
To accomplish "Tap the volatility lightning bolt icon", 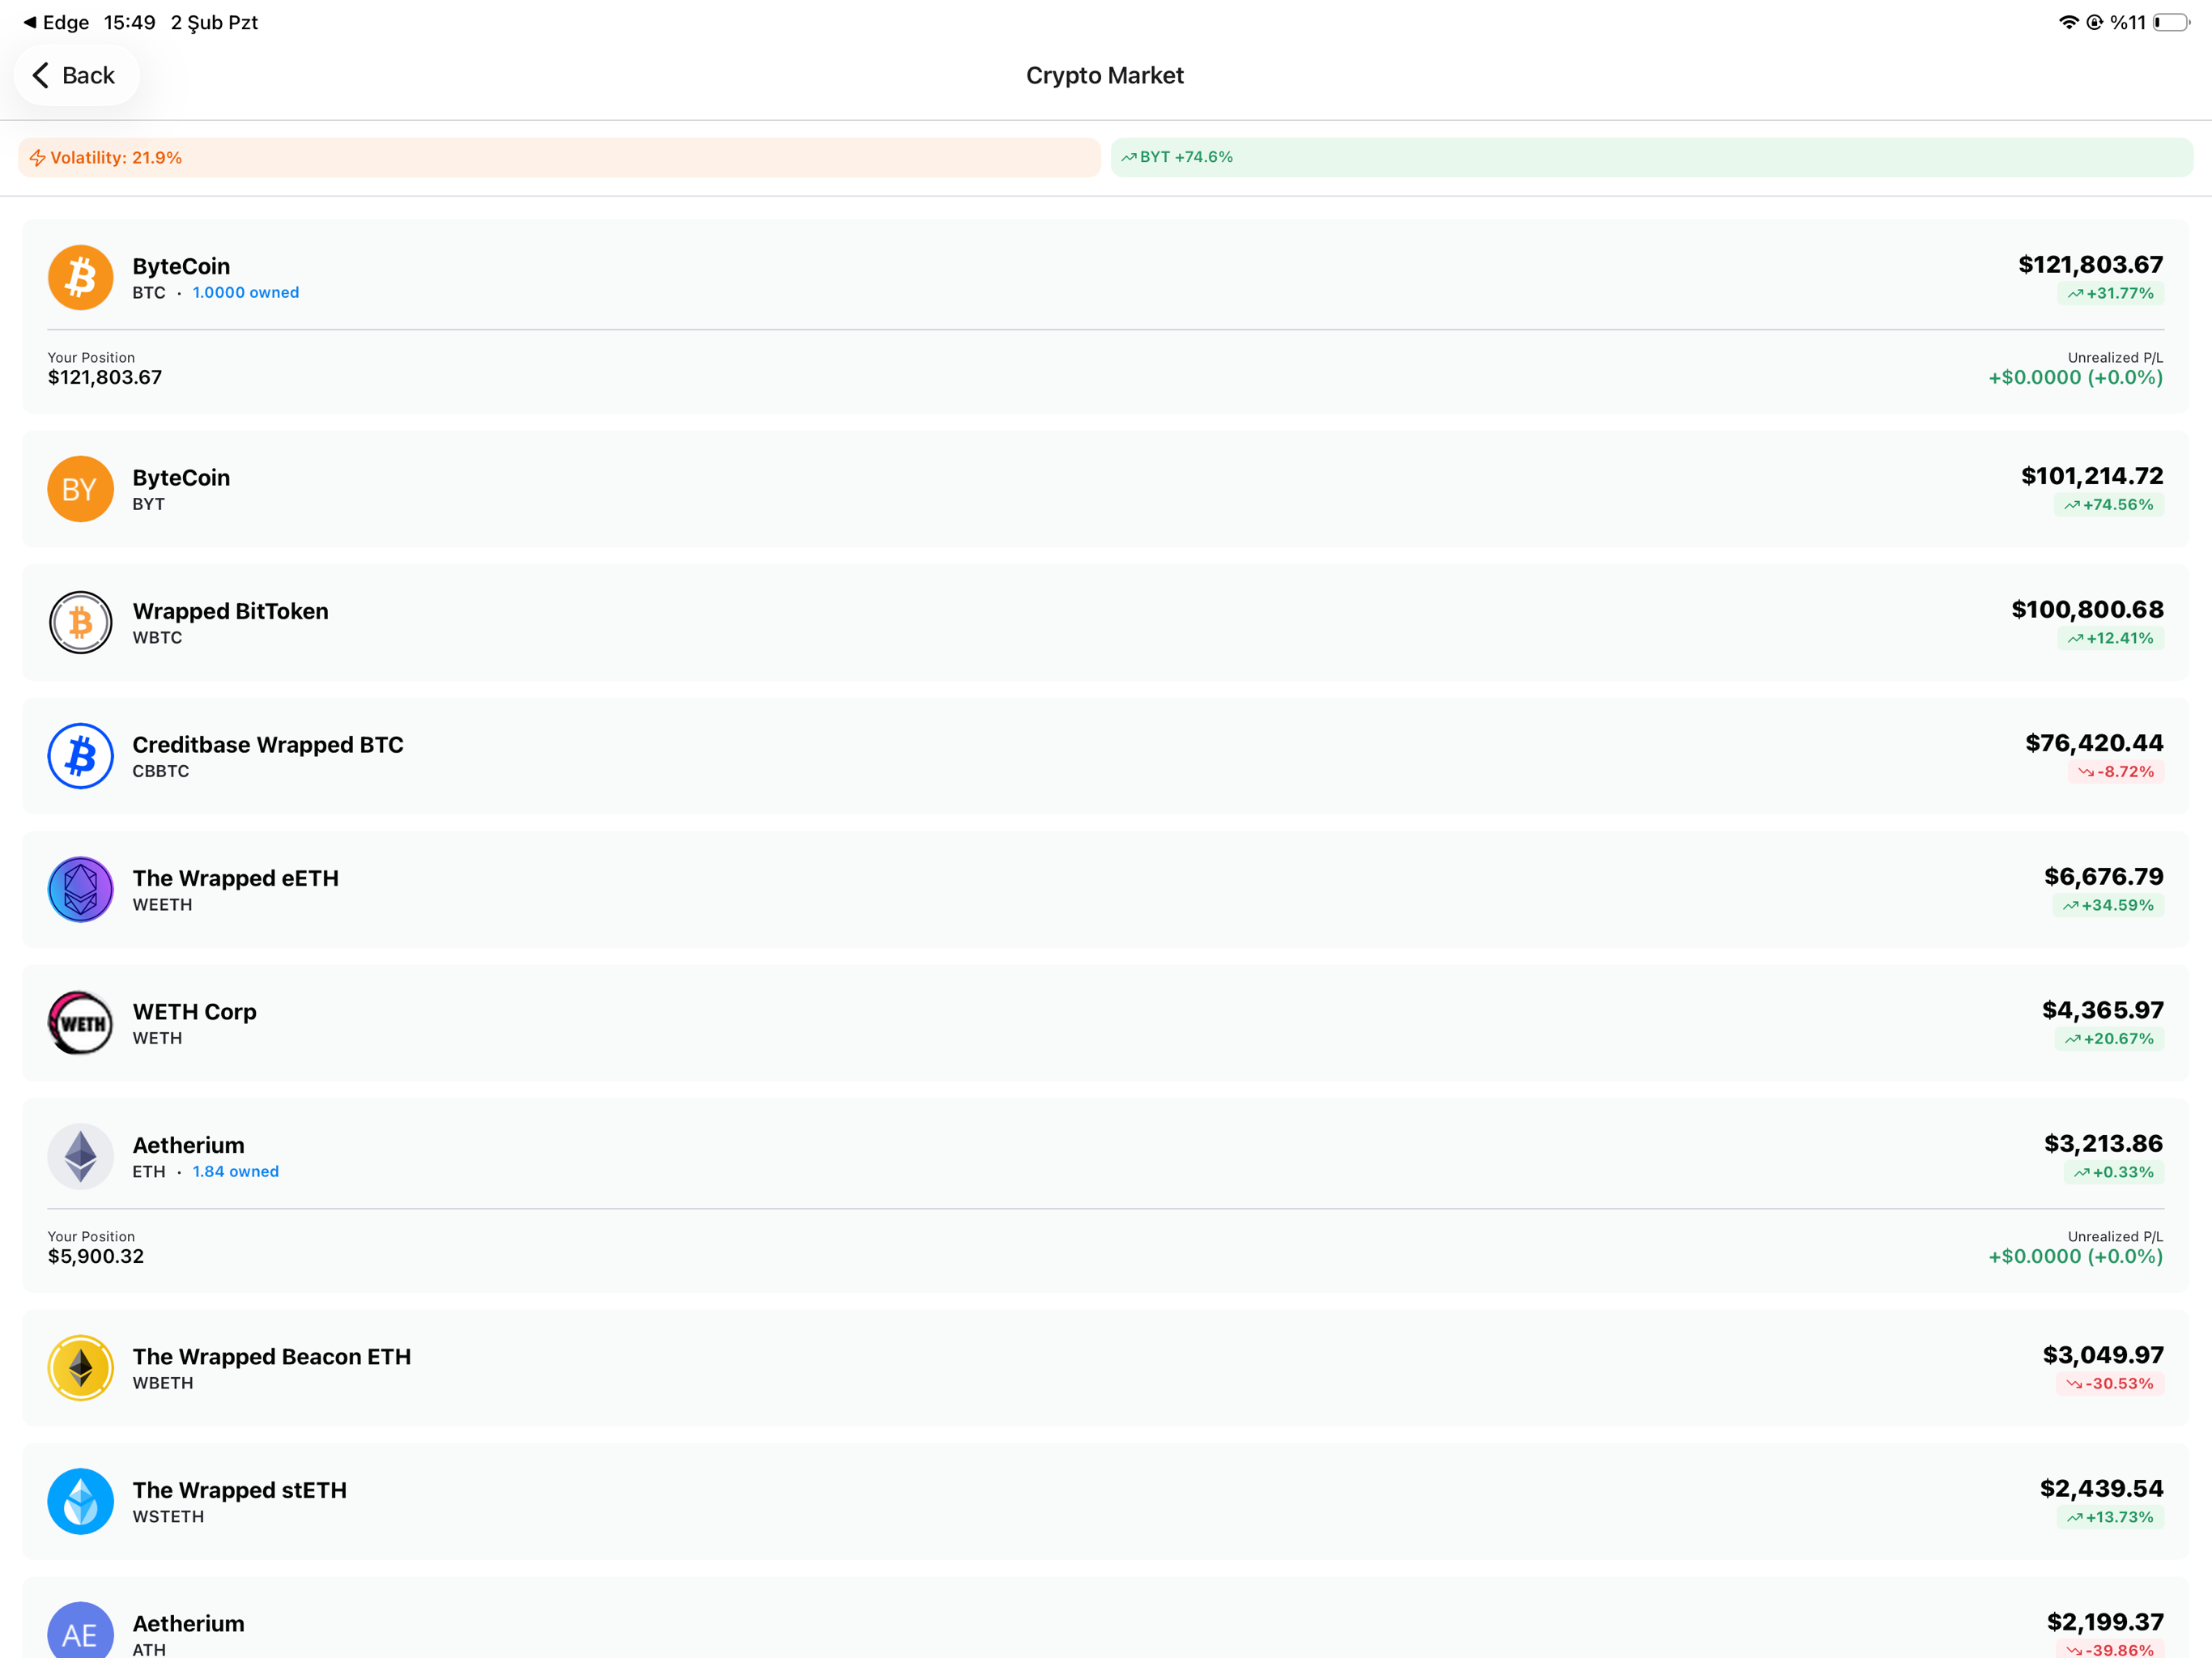I will (37, 158).
